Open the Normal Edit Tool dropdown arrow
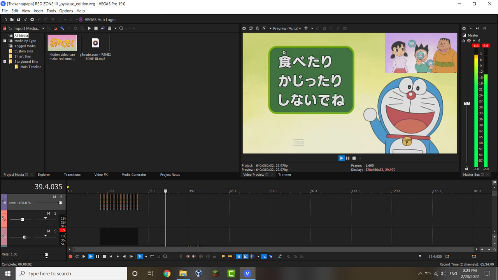The height and width of the screenshot is (280, 498). click(x=146, y=256)
